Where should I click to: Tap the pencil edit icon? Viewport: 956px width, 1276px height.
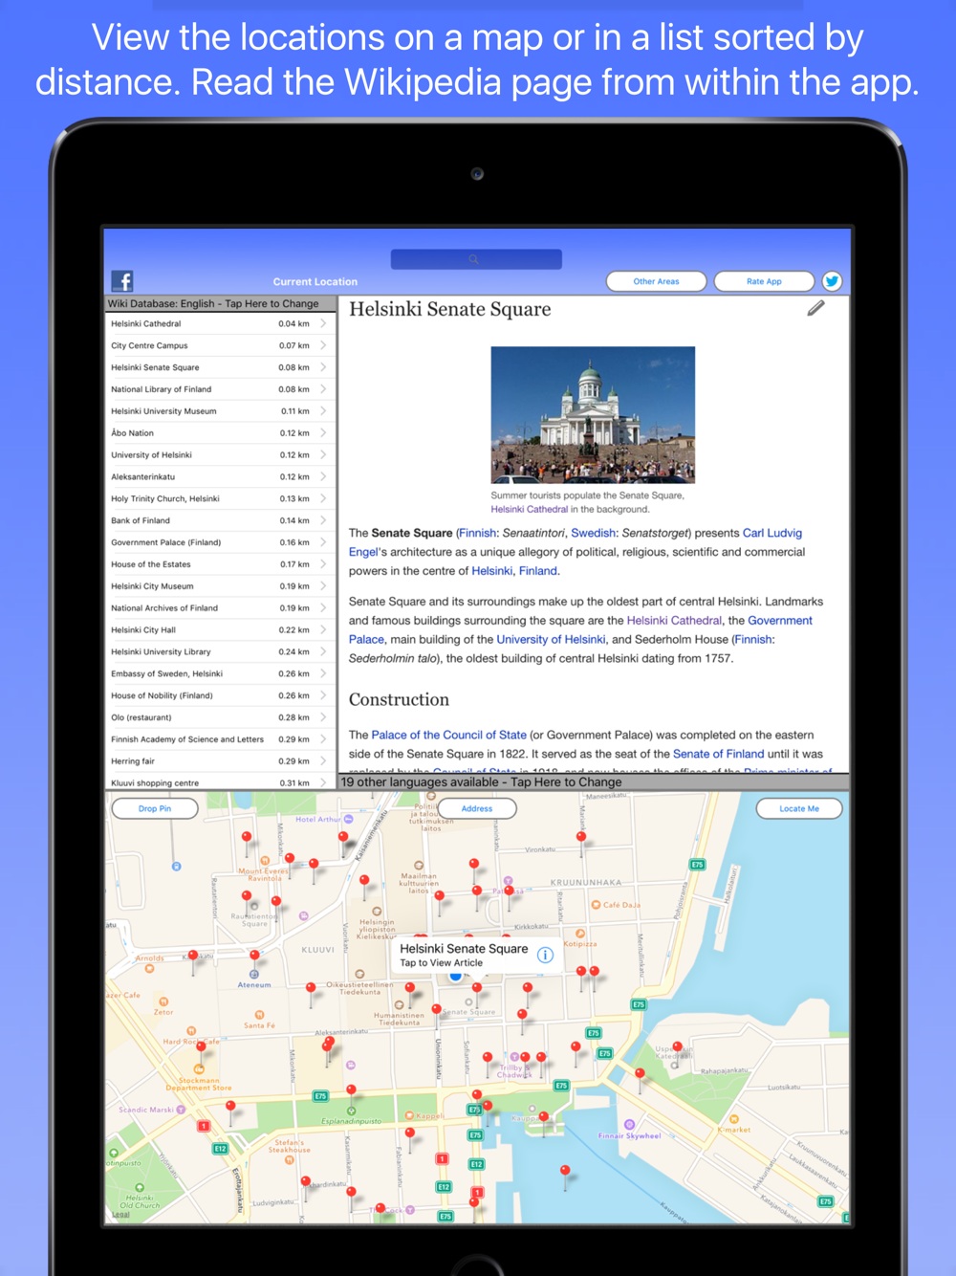click(815, 308)
